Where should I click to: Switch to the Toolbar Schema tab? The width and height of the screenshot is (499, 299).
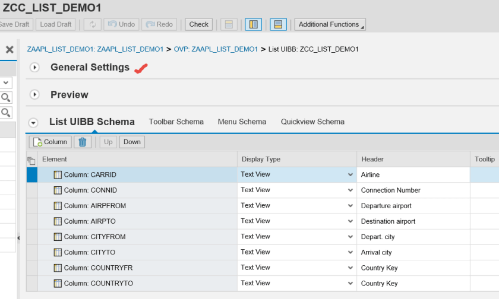(176, 122)
